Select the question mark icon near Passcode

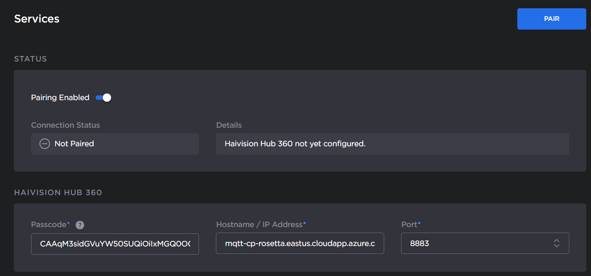pos(80,225)
